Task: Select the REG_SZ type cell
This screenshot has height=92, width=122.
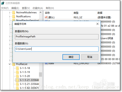Action: click(x=78, y=17)
